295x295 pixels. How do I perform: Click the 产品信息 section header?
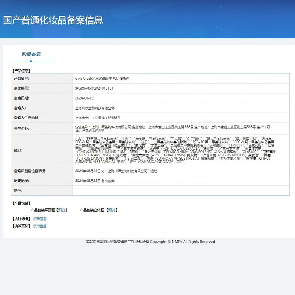21,70
